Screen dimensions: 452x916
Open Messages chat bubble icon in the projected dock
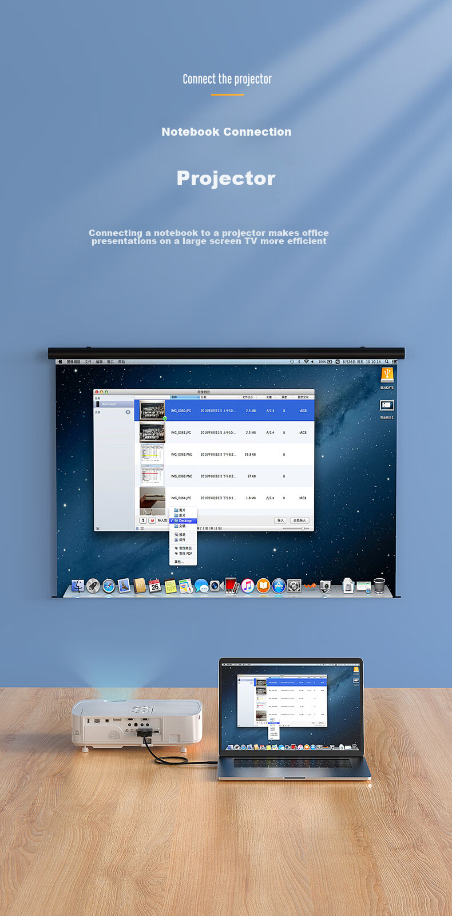click(x=201, y=586)
